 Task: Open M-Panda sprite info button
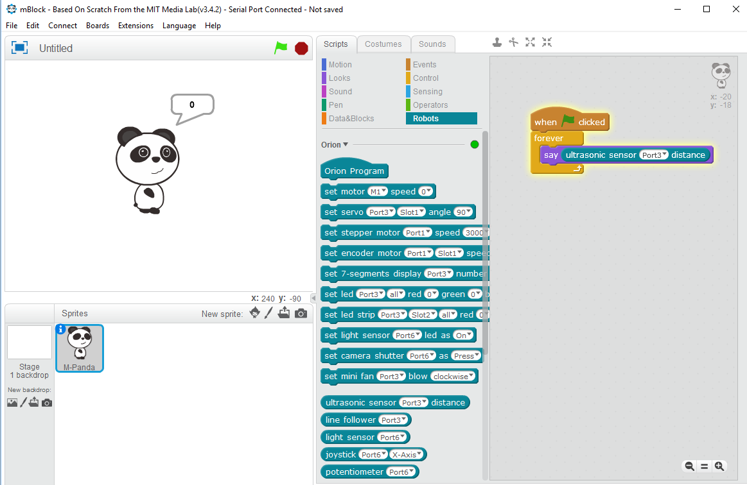[60, 329]
